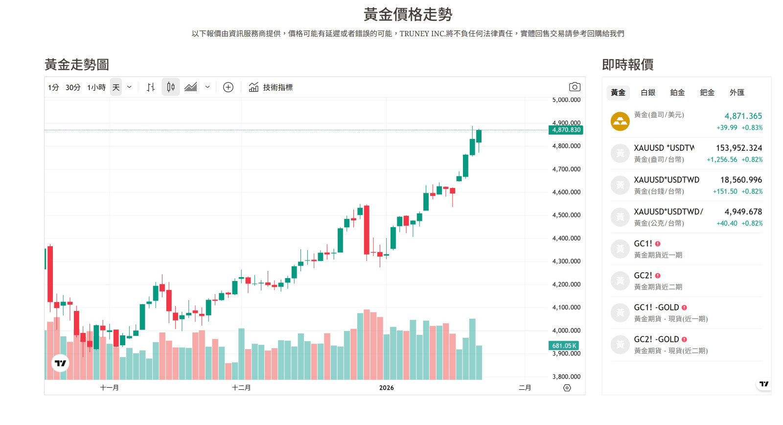This screenshot has height=425, width=783.
Task: Click the gold bars icon for 黃金(盎司/美元)
Action: [x=620, y=121]
